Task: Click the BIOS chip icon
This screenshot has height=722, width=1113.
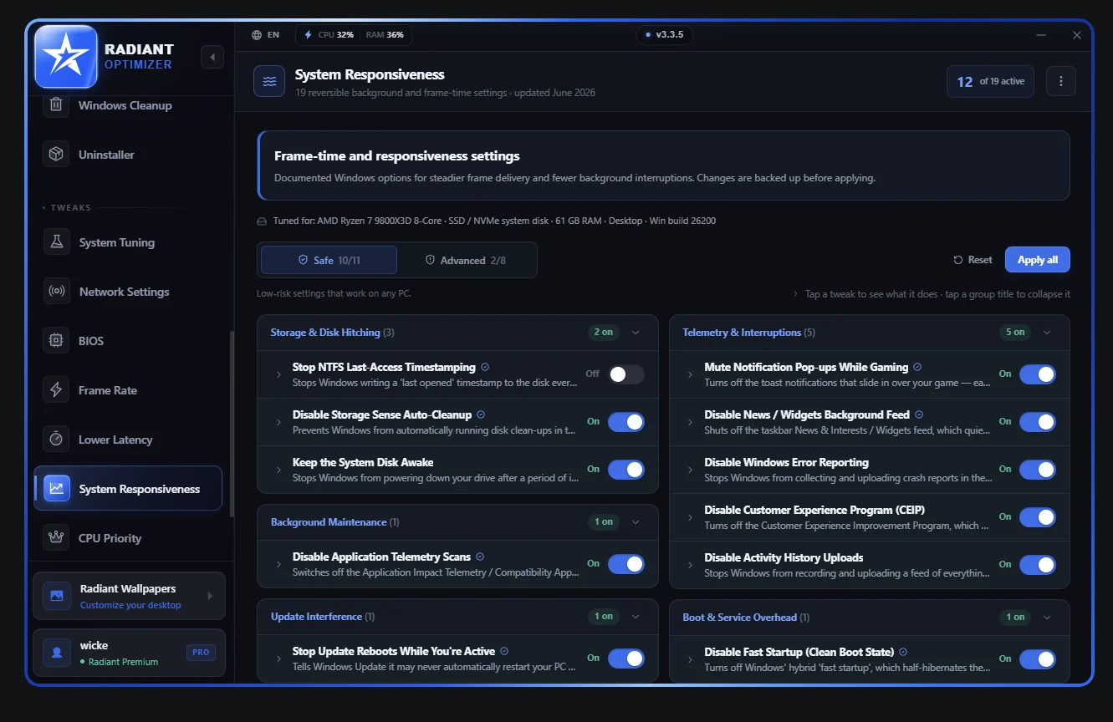Action: point(56,341)
